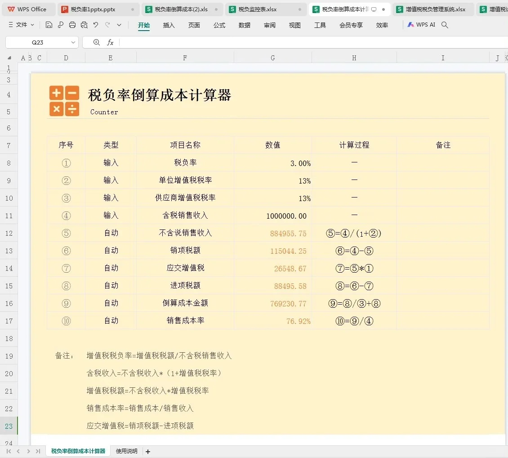508x458 pixels.
Task: Switch to the 开始 ribbon tab
Action: tap(143, 25)
